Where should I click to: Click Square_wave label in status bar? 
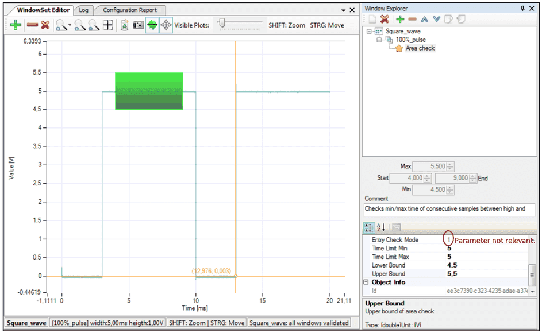[x=26, y=323]
